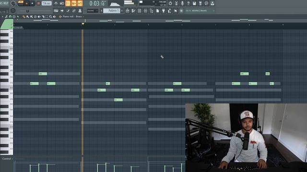Open pattern menu arrow left of Pattern 1
Viewport: 307px width, 172px height.
tap(101, 11)
